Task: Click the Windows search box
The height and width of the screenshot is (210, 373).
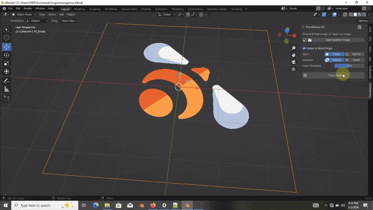Action: pos(45,205)
